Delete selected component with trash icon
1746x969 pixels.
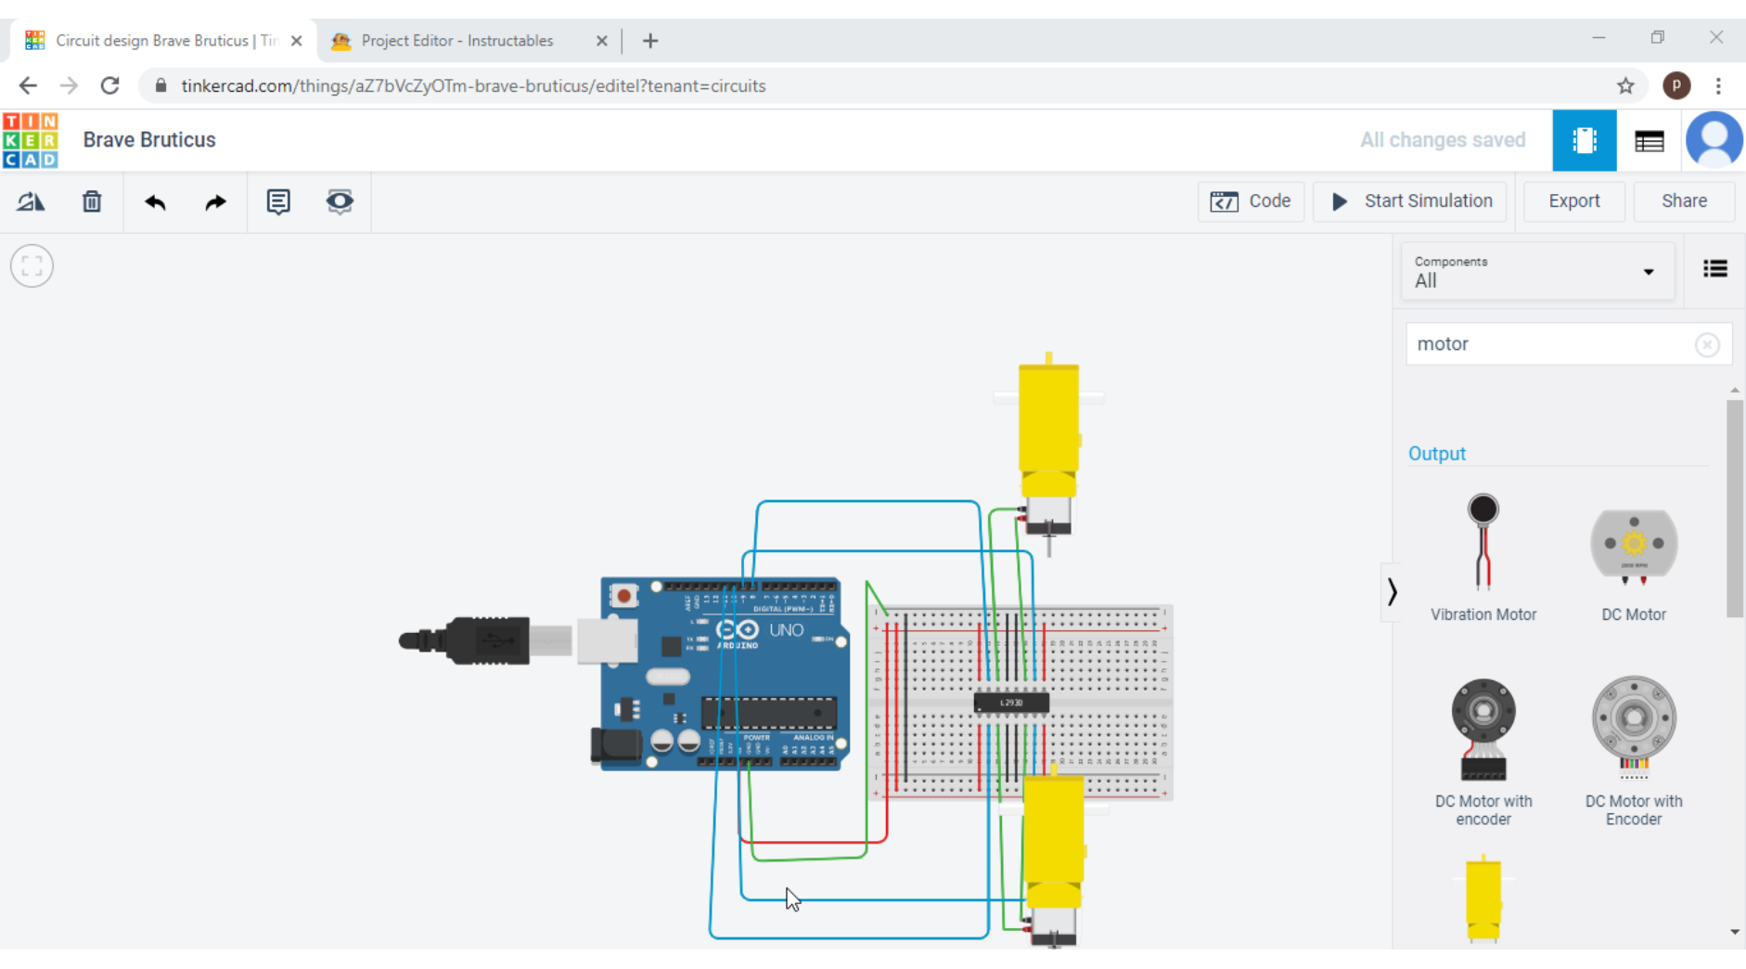pyautogui.click(x=92, y=201)
